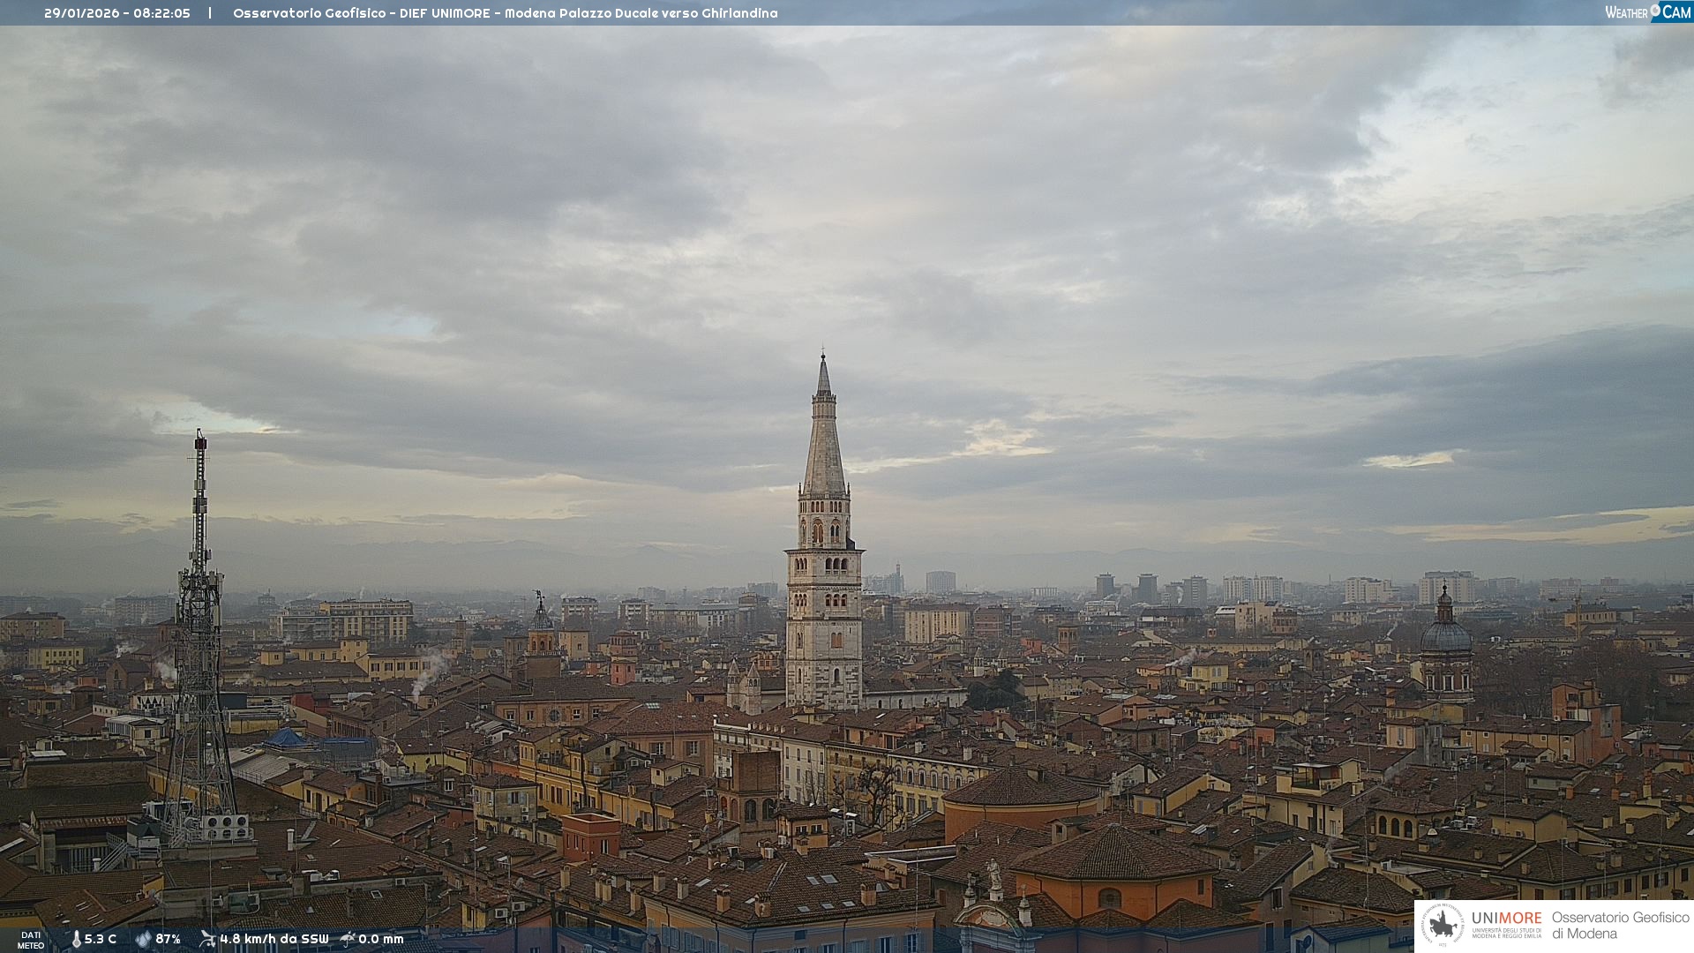Viewport: 1694px width, 953px height.
Task: Click the 4.8 km/h da SSW wind reading
Action: [274, 939]
